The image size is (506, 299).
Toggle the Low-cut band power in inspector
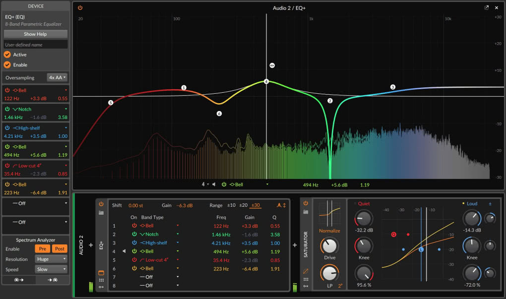click(x=7, y=166)
